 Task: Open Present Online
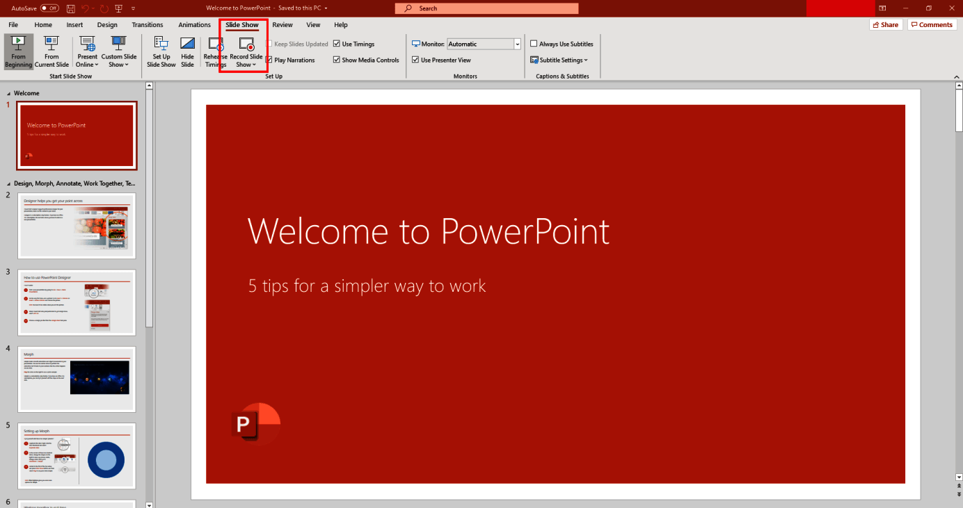coord(86,51)
